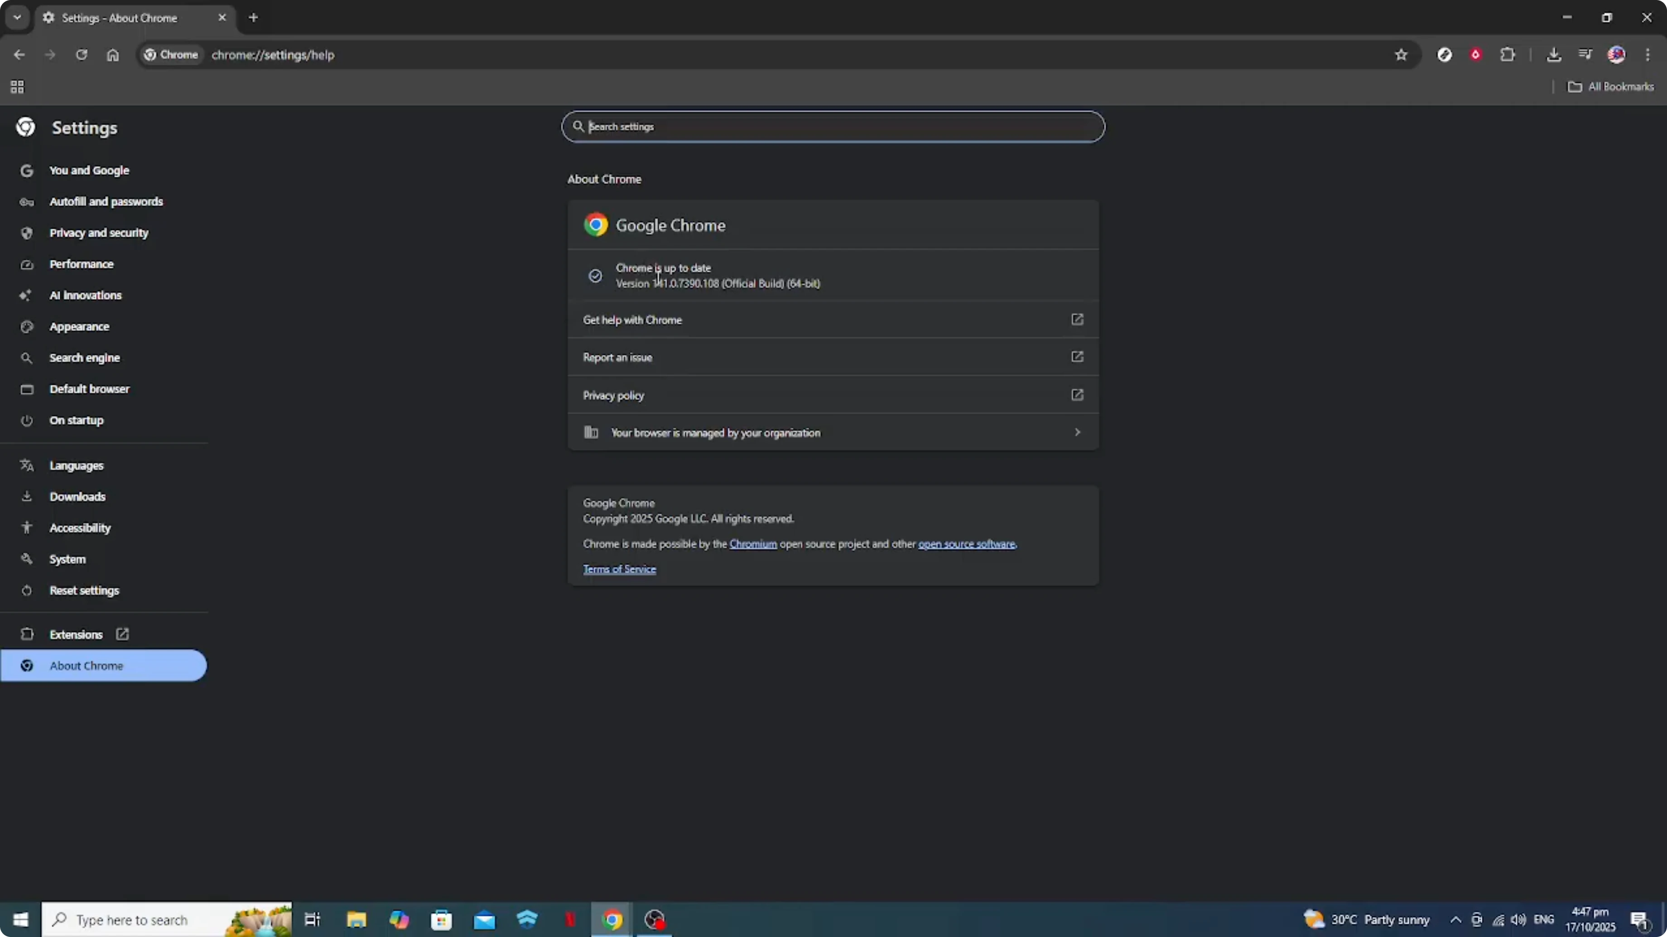Open the Extensions puzzle icon in toolbar

1507,55
